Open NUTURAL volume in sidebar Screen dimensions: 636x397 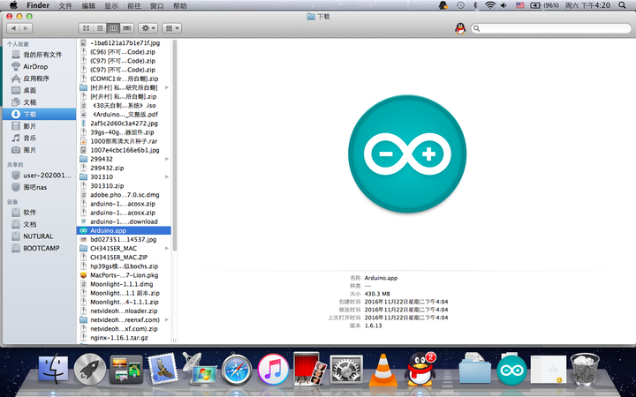point(39,236)
